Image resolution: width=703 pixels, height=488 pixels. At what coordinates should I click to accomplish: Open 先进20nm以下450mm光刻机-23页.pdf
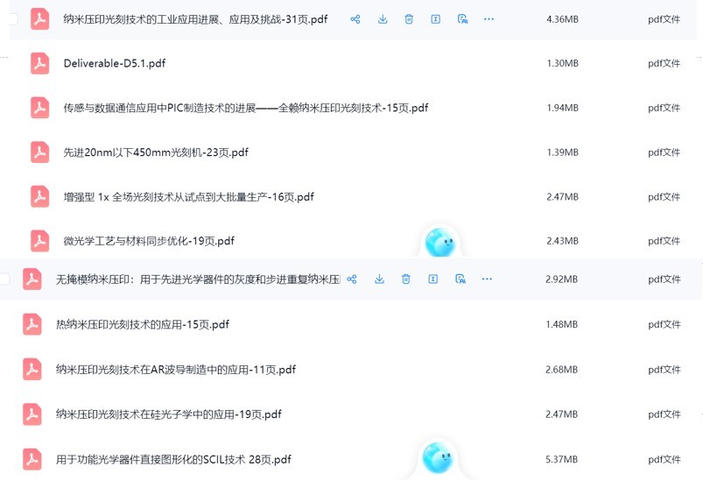[x=156, y=152]
